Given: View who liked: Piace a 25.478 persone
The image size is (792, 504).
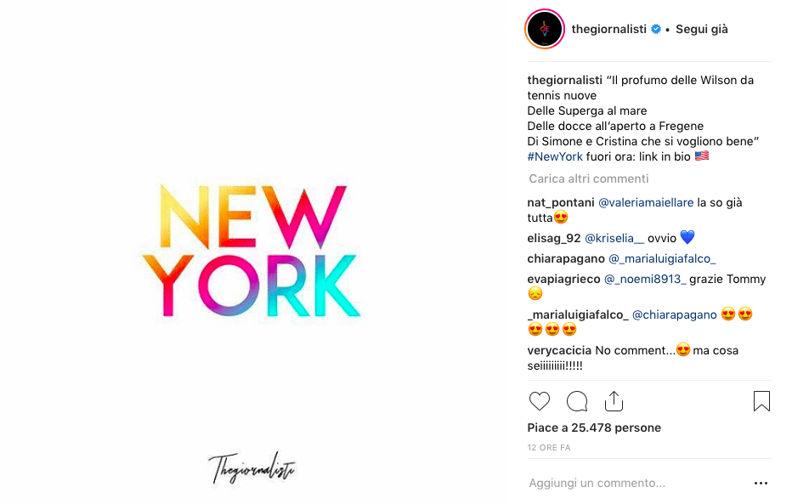Looking at the screenshot, I should pyautogui.click(x=594, y=428).
